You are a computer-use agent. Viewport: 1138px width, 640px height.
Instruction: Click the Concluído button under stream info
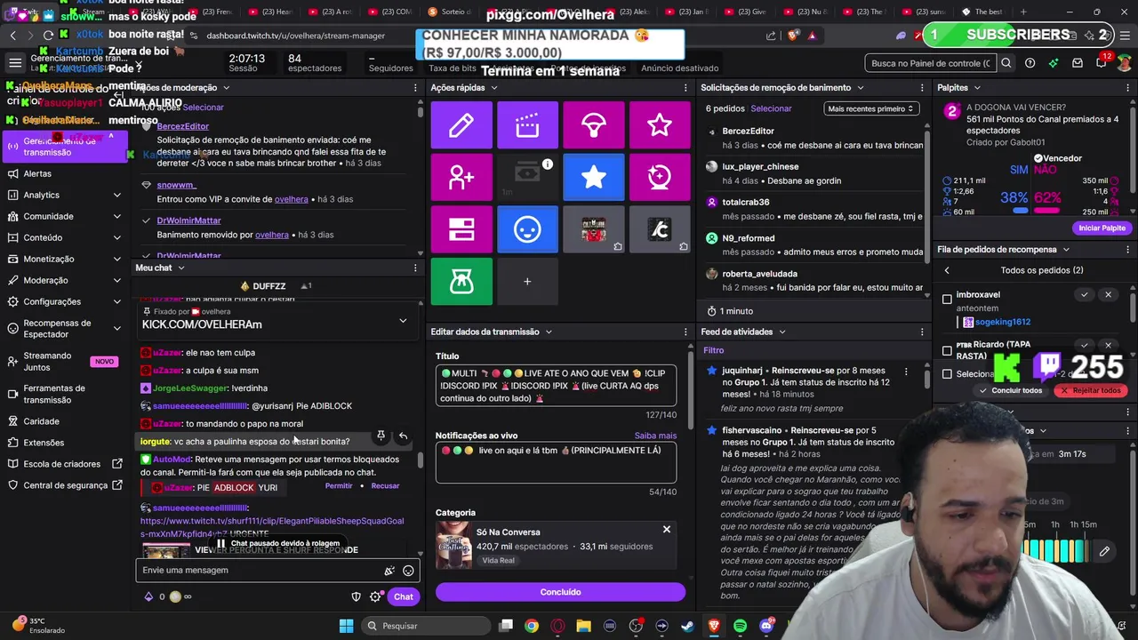tap(560, 592)
